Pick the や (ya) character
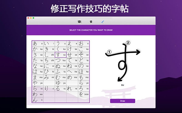 tap(38, 83)
